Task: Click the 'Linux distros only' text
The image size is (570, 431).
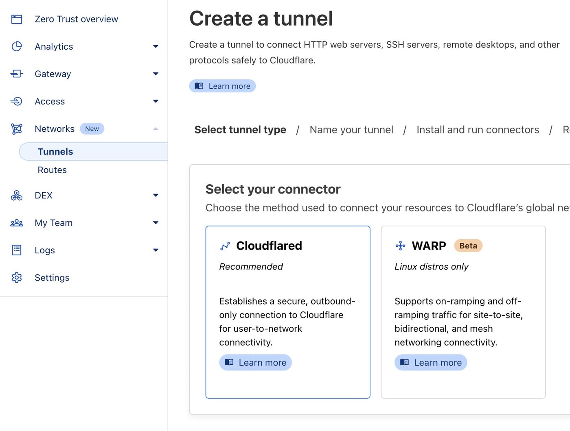Action: click(x=432, y=267)
